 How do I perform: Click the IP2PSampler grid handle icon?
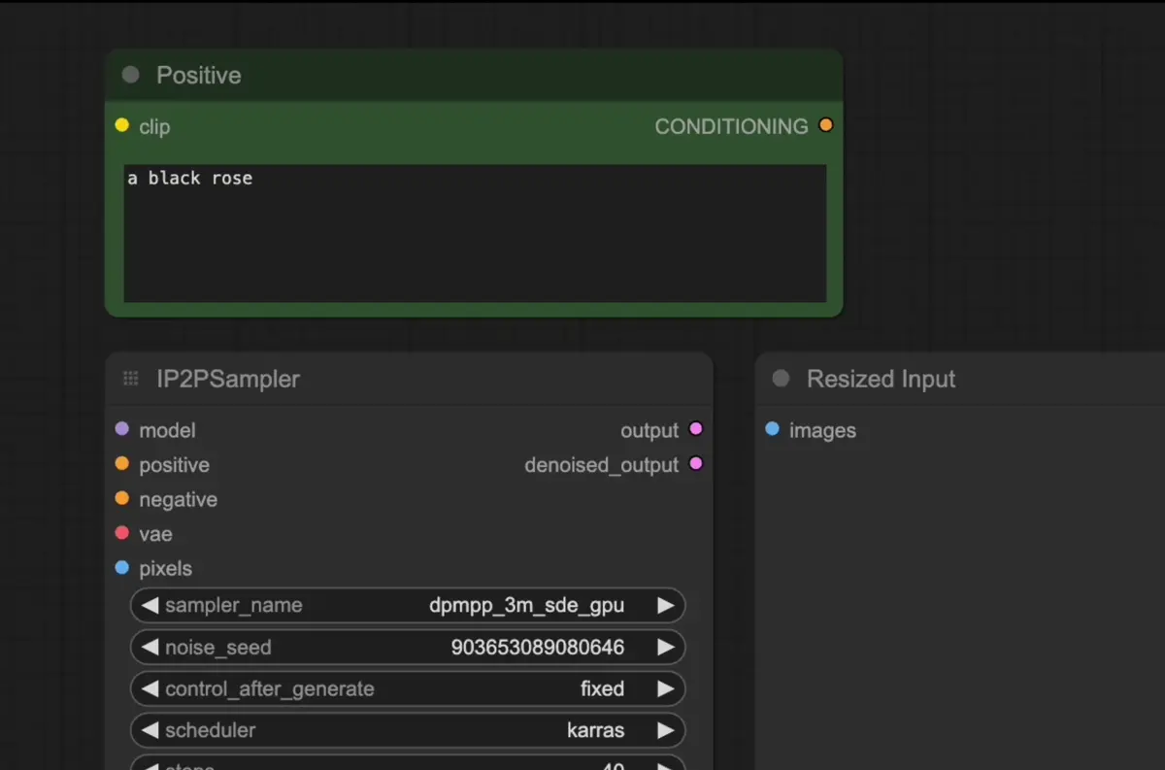click(x=130, y=379)
